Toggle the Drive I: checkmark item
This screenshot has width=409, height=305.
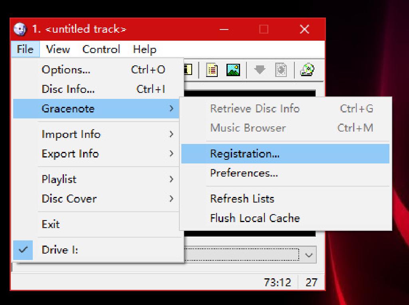(97, 250)
